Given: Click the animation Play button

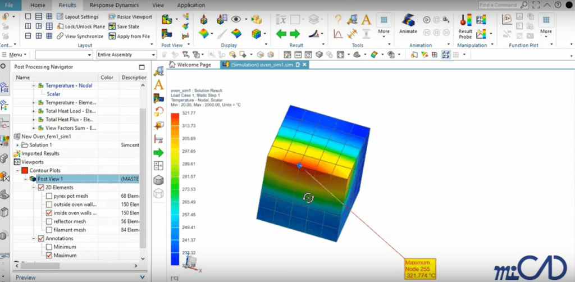Looking at the screenshot, I should click(x=427, y=20).
